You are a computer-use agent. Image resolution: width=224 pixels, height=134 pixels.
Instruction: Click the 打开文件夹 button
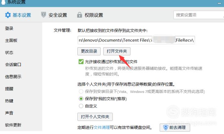117,51
